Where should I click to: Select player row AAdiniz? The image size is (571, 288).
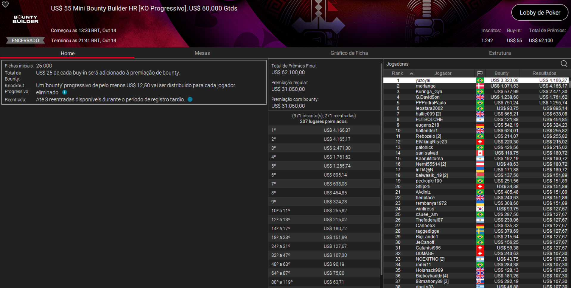coord(476,192)
